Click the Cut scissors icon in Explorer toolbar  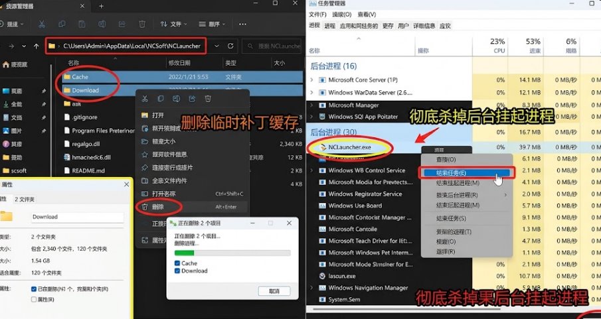click(x=42, y=24)
